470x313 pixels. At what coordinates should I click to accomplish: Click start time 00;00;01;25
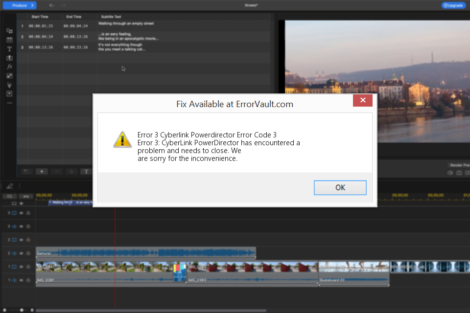(x=41, y=26)
